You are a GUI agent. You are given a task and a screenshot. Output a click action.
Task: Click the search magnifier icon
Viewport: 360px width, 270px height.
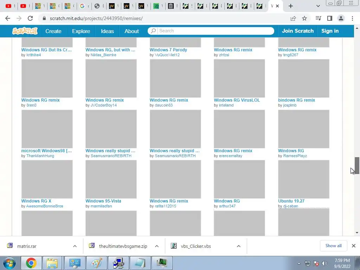[x=153, y=31]
